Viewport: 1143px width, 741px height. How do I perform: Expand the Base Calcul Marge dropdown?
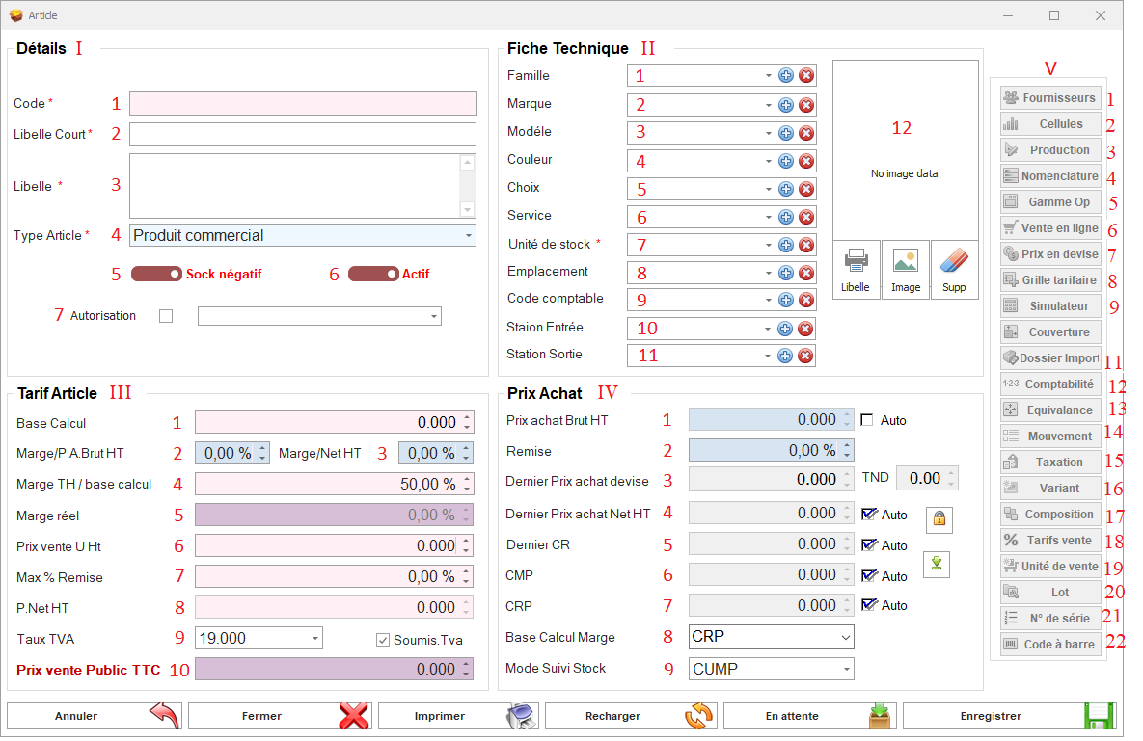(x=845, y=637)
